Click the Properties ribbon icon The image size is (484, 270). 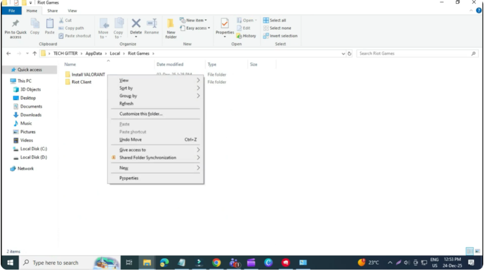[225, 24]
